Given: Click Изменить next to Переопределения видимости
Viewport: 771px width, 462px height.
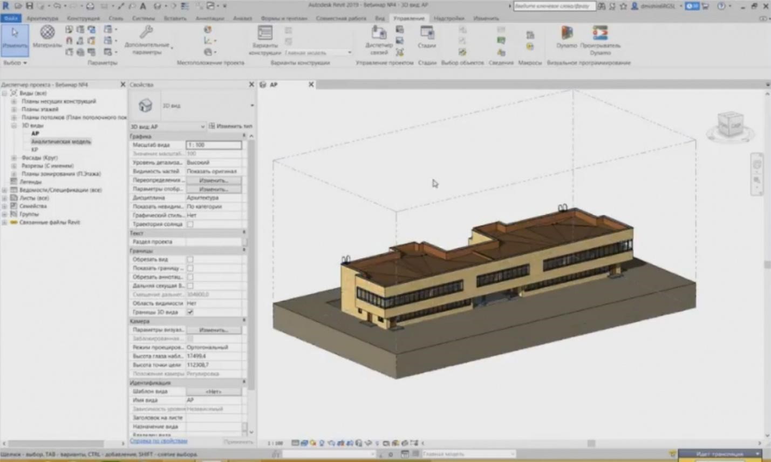Looking at the screenshot, I should coord(214,180).
